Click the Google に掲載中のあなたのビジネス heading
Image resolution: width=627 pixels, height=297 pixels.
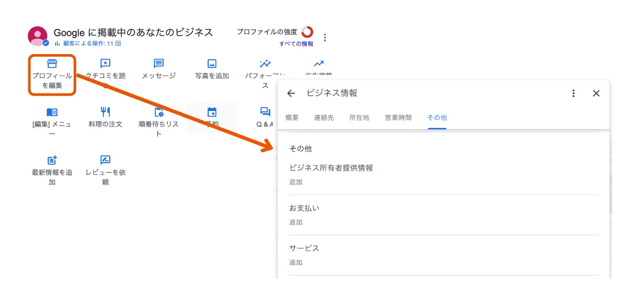click(133, 32)
